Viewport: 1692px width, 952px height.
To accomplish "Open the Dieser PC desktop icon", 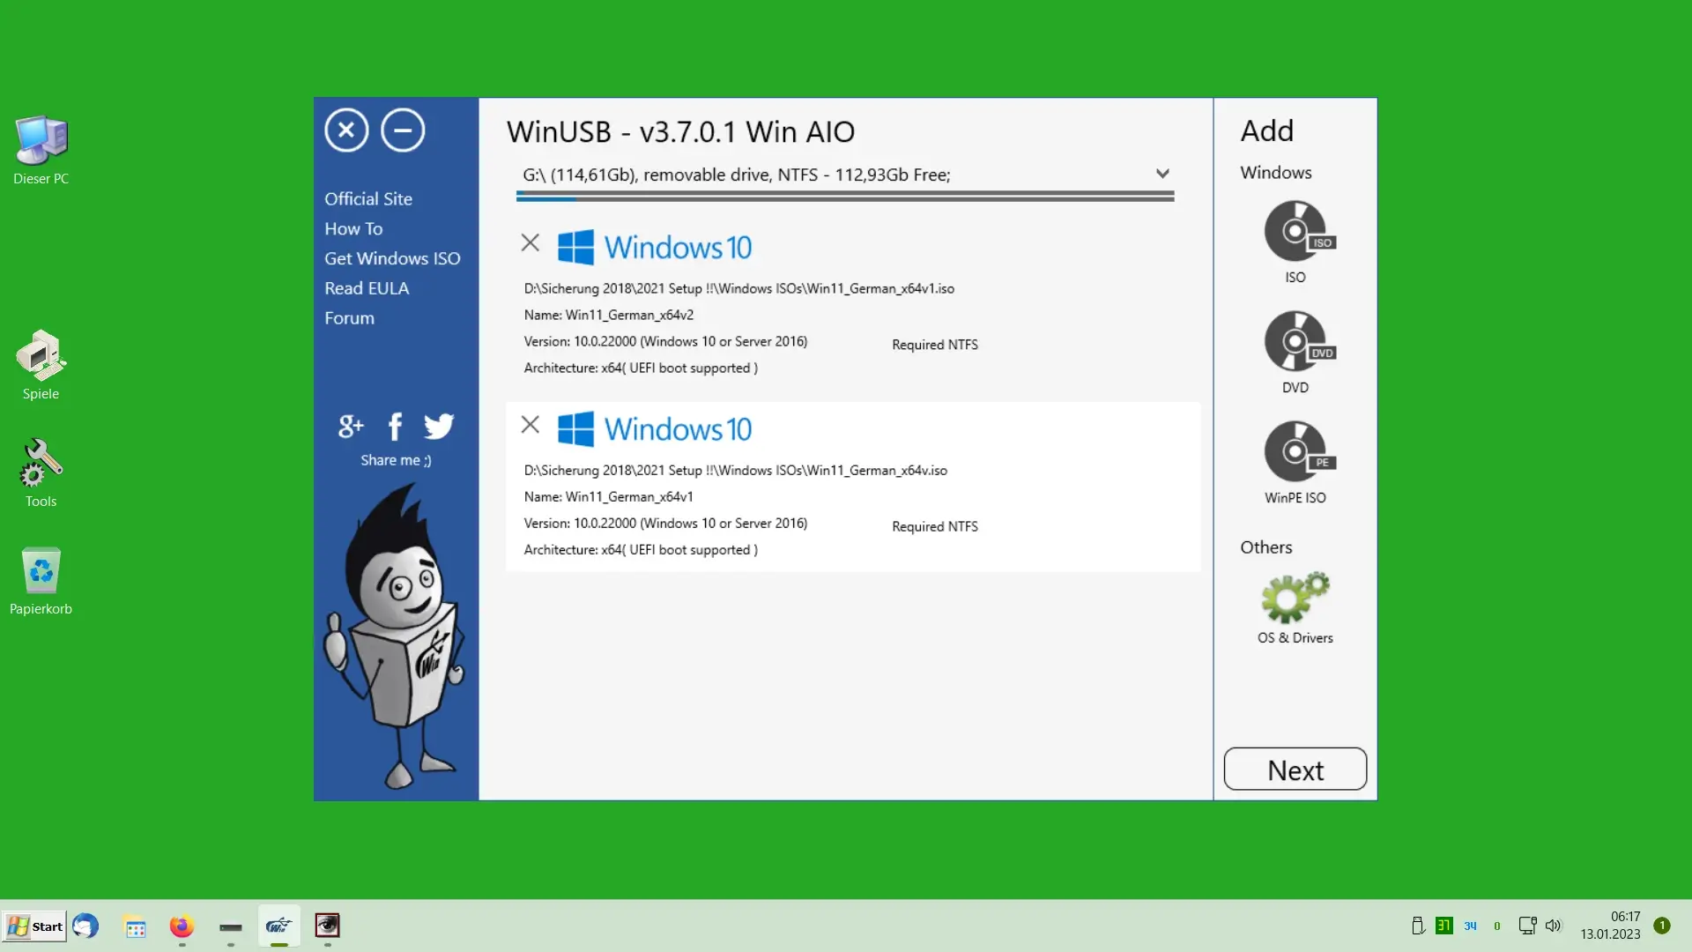I will 41,150.
